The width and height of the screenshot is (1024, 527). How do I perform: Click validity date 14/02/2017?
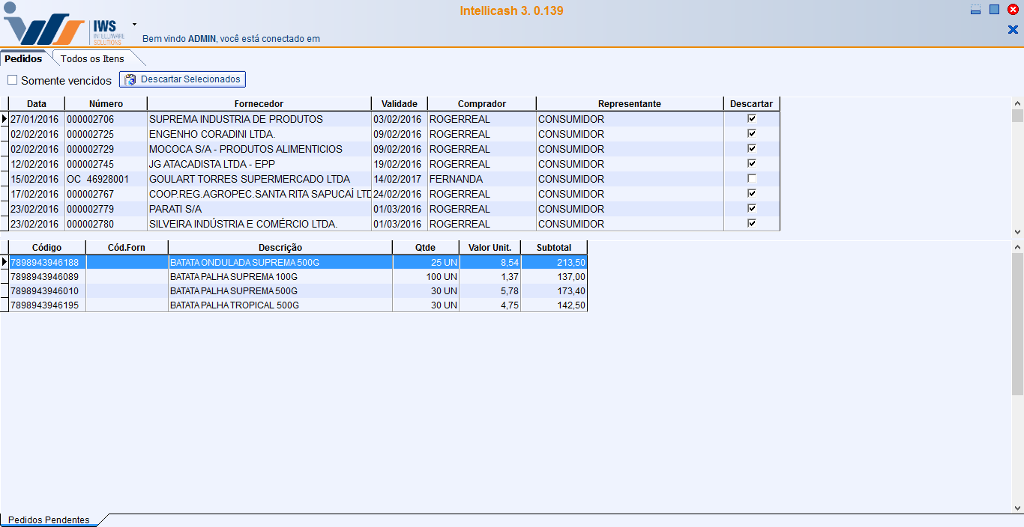pos(400,179)
